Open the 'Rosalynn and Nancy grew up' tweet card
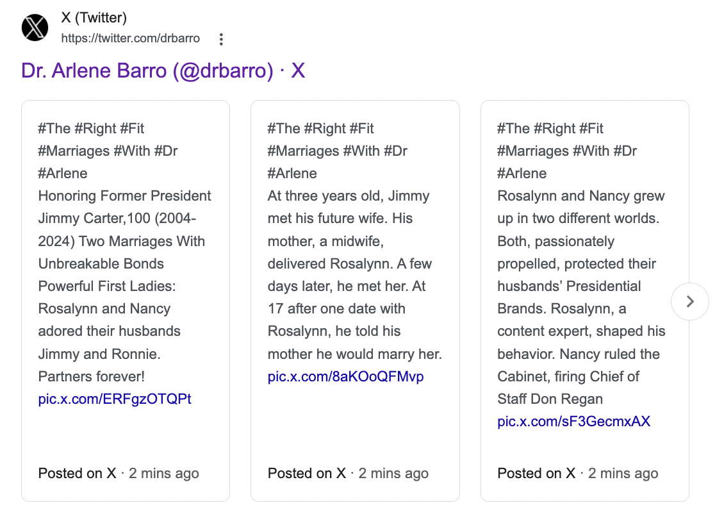The height and width of the screenshot is (523, 724). (584, 301)
